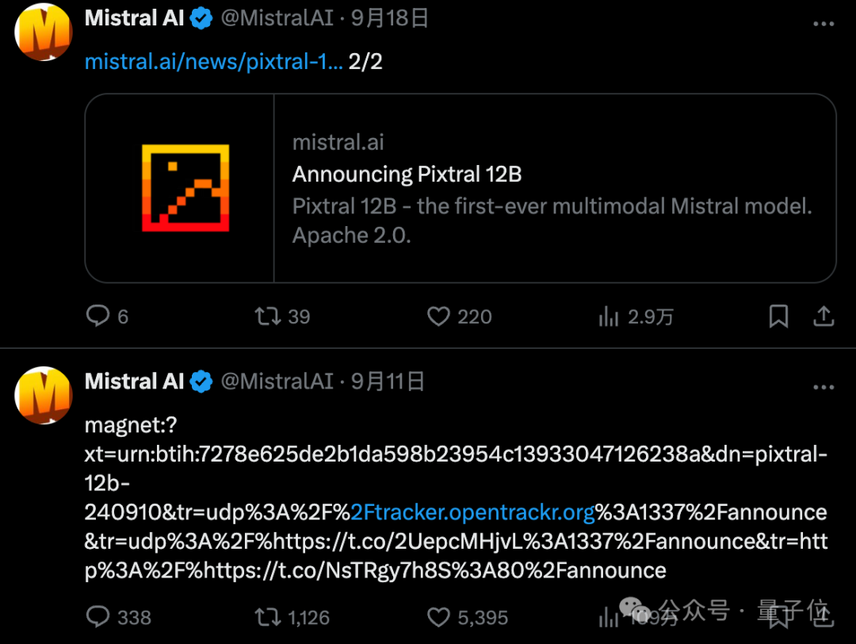Retweet the magnet link post with 1,126 reposts

[x=268, y=617]
